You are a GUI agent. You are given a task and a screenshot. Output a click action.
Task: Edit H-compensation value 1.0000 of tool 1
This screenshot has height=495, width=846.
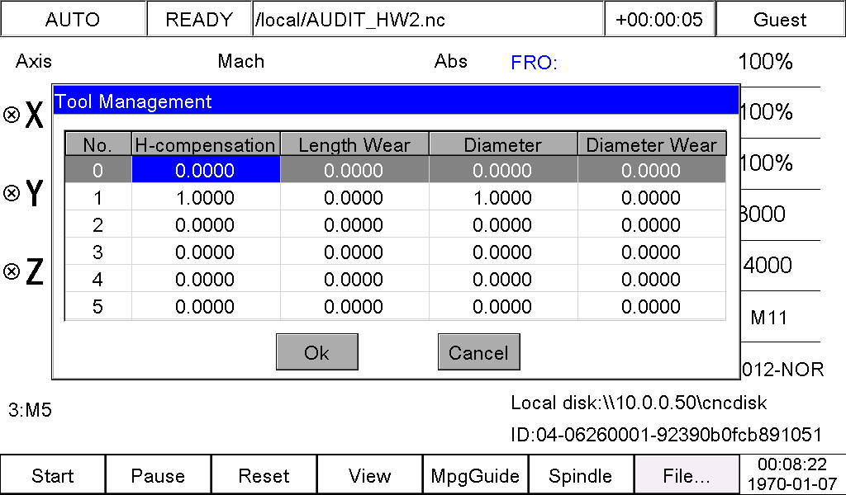tap(206, 198)
